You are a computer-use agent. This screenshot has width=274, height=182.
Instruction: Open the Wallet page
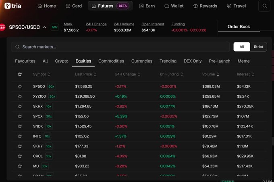coord(174,6)
